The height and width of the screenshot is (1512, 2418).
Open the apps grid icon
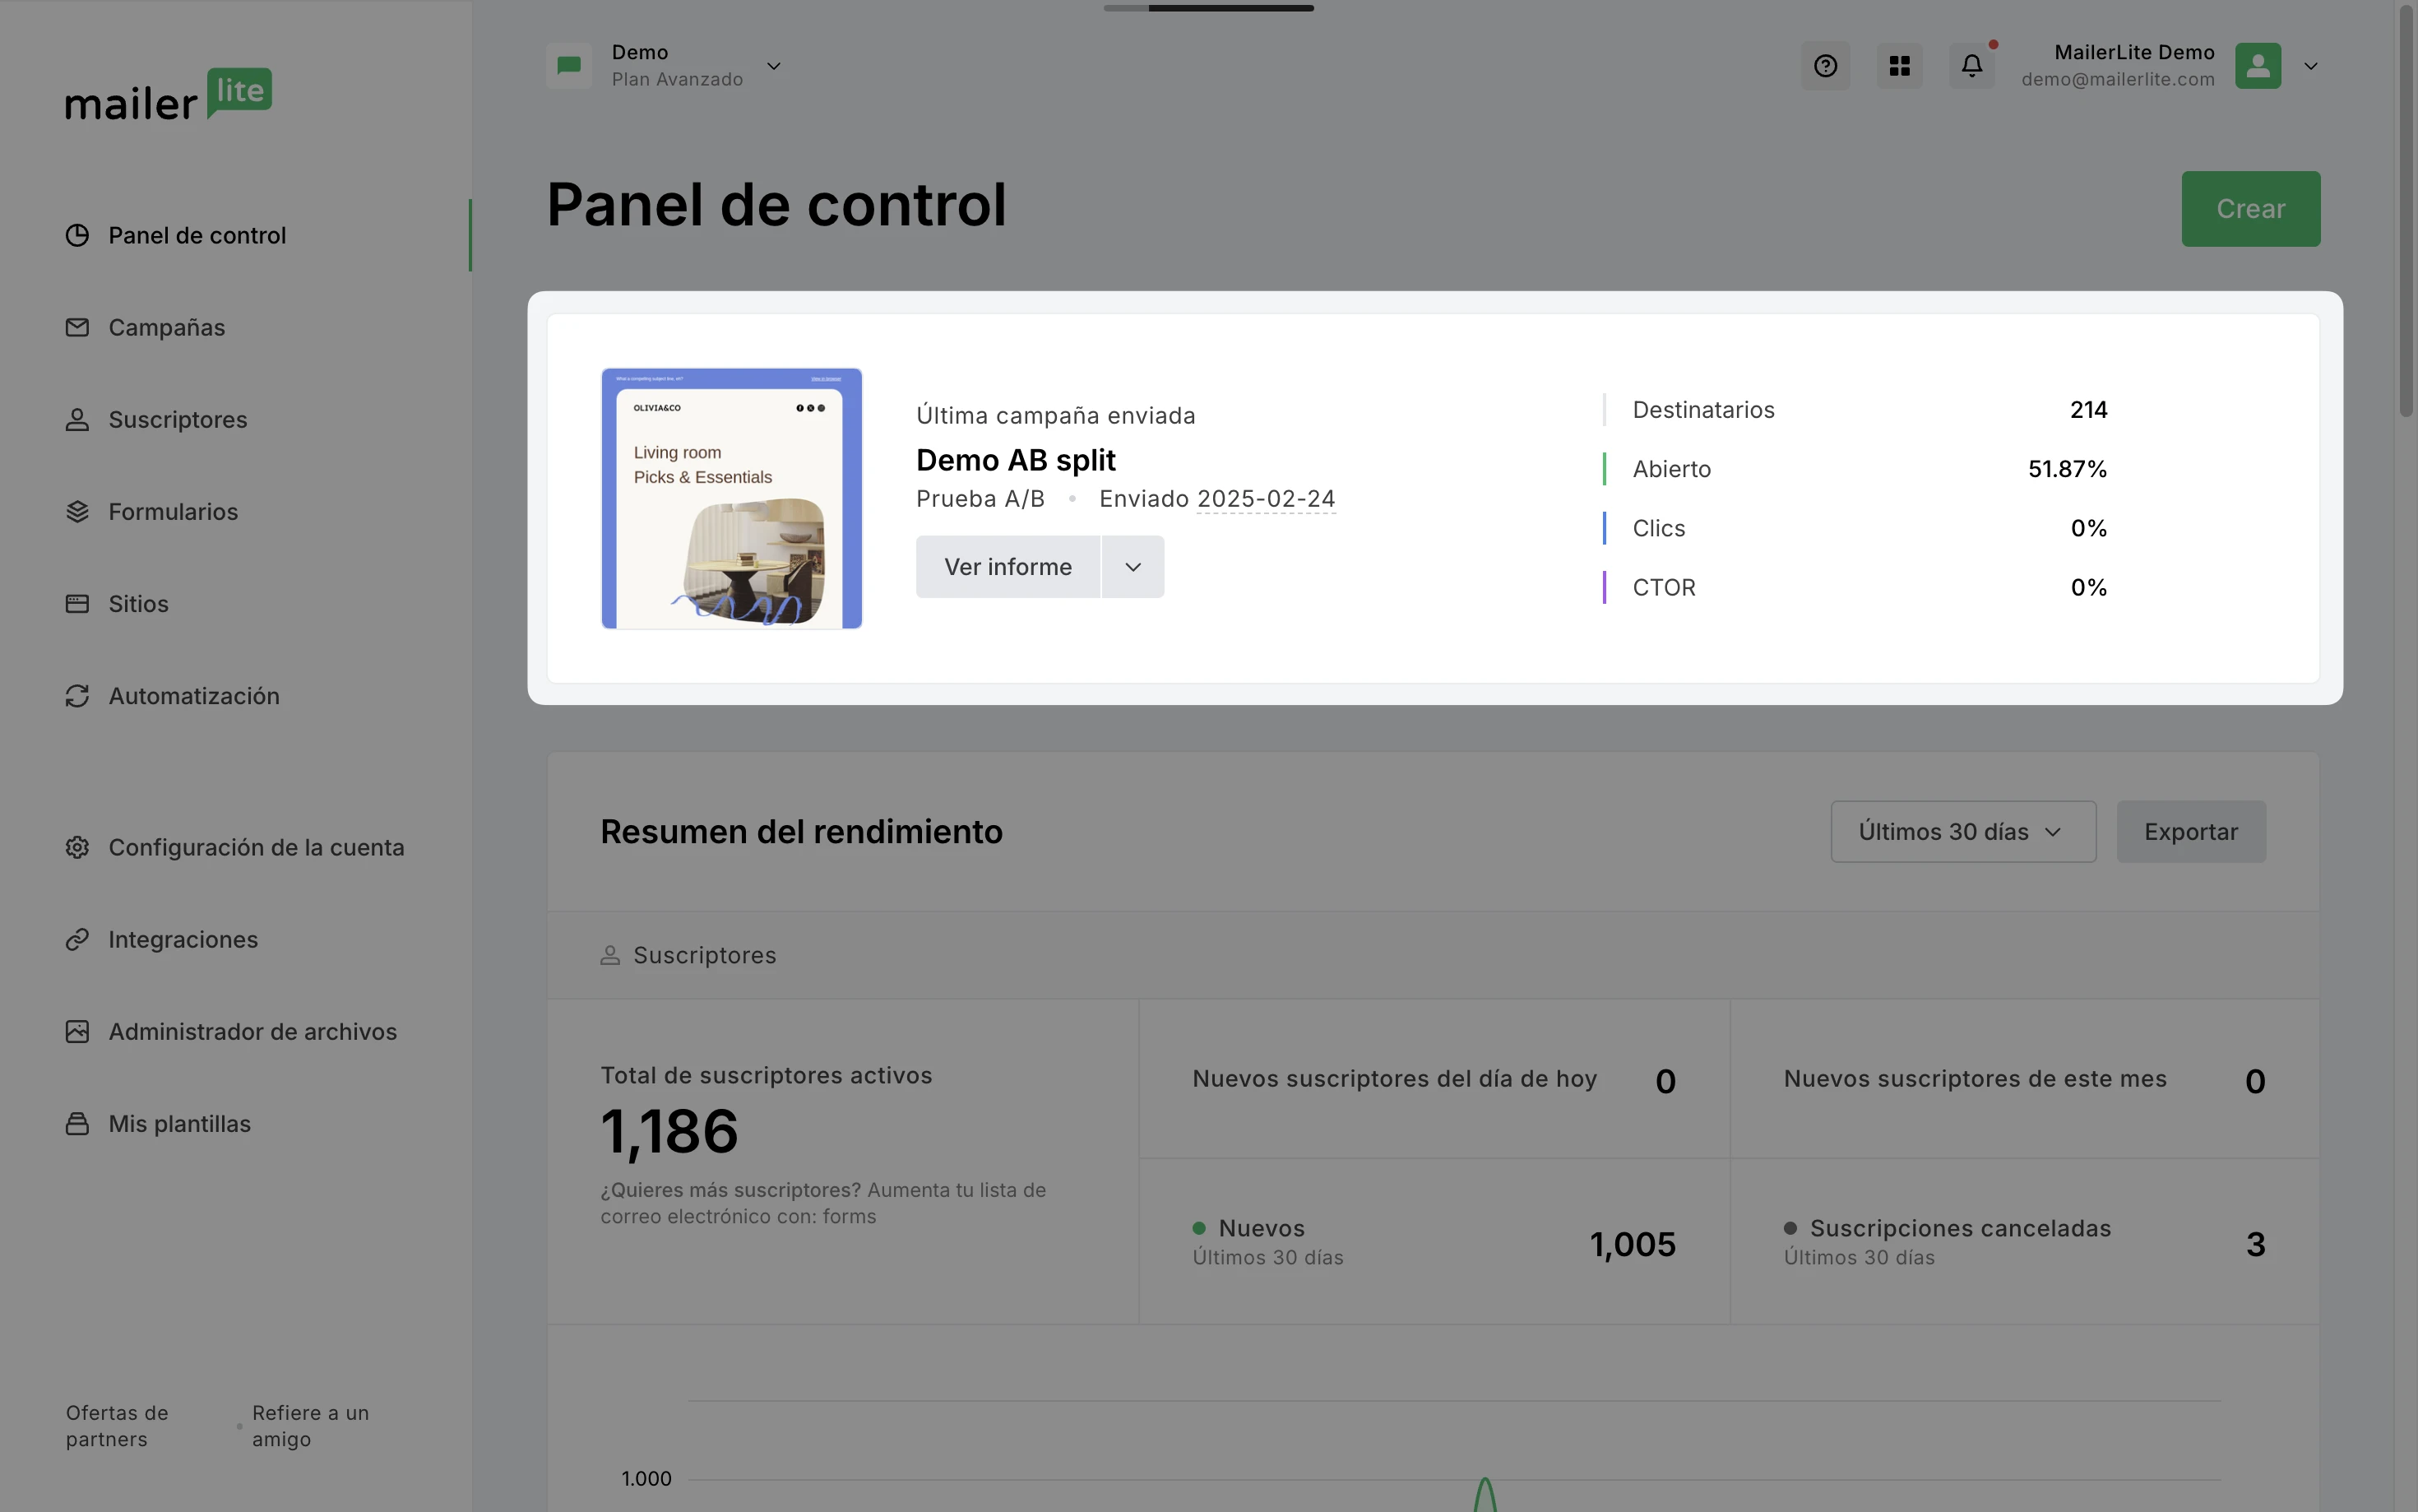tap(1899, 66)
